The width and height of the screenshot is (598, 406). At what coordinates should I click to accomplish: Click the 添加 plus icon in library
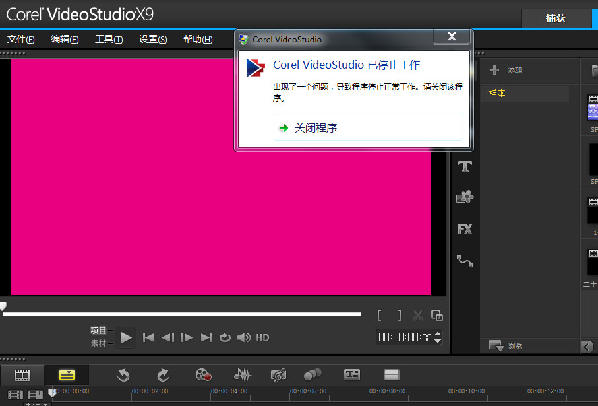[494, 69]
